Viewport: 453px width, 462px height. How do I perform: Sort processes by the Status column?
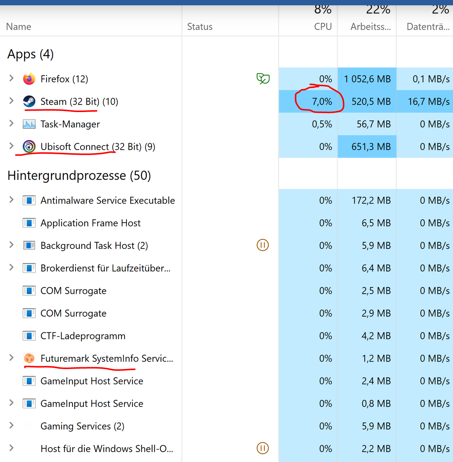[x=200, y=27]
